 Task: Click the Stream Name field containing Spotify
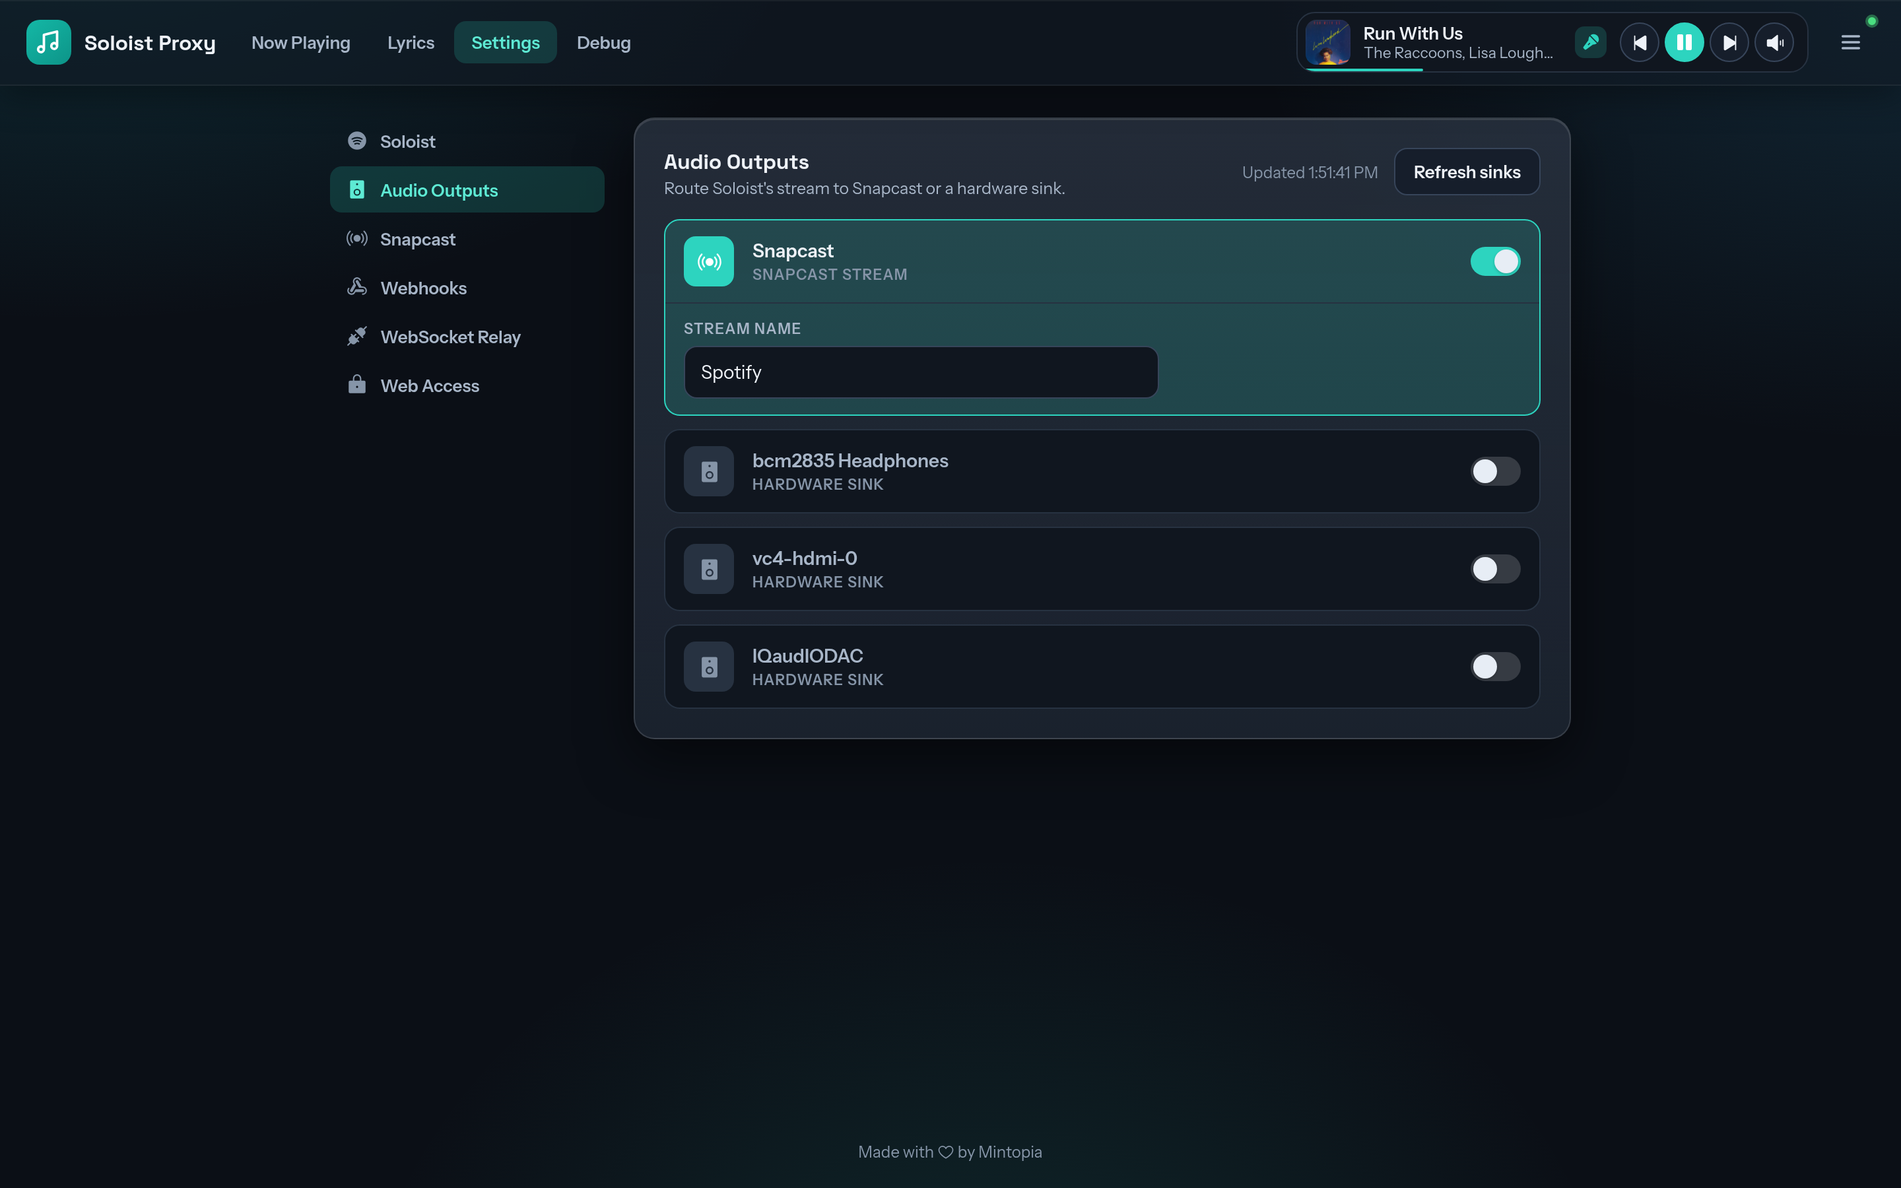921,372
